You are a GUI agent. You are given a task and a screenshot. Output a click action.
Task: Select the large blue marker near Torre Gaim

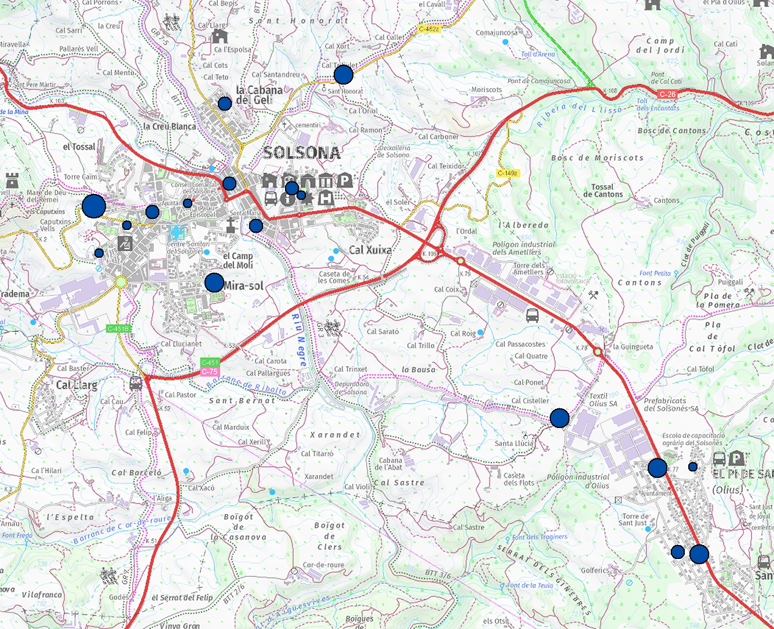coord(94,206)
